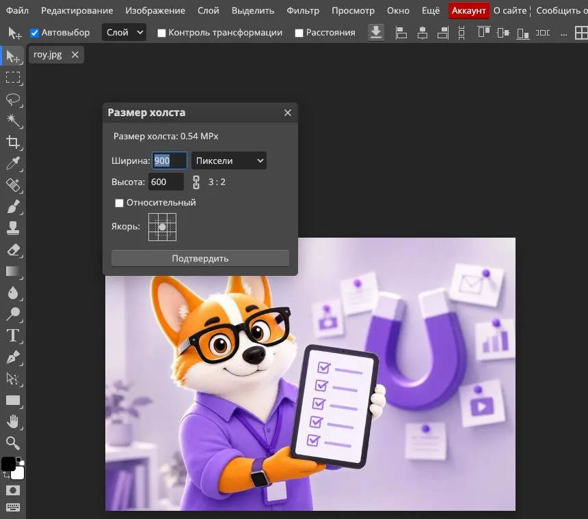Select the Brush tool
The image size is (588, 519).
tap(13, 207)
